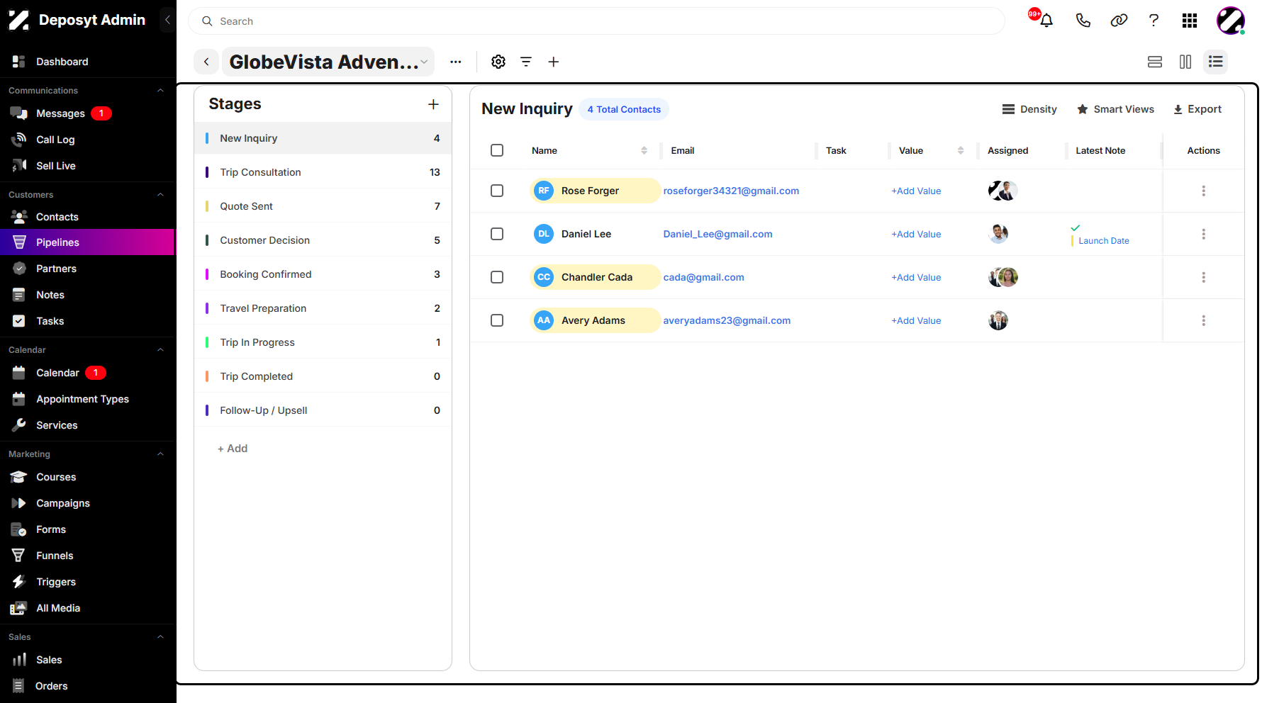Screen dimensions: 1262x703
Task: Collapse the Communications sidebar section
Action: coord(160,91)
